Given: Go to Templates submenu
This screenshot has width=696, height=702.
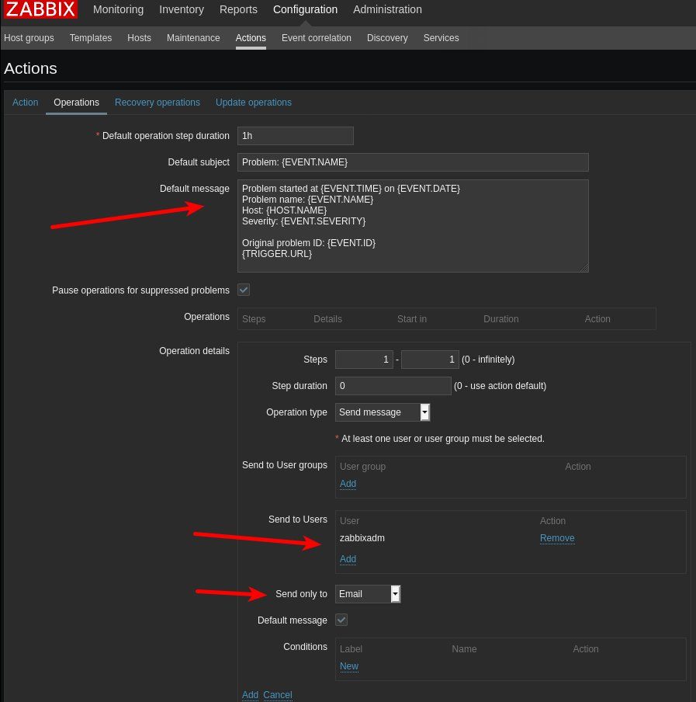Looking at the screenshot, I should tap(91, 38).
